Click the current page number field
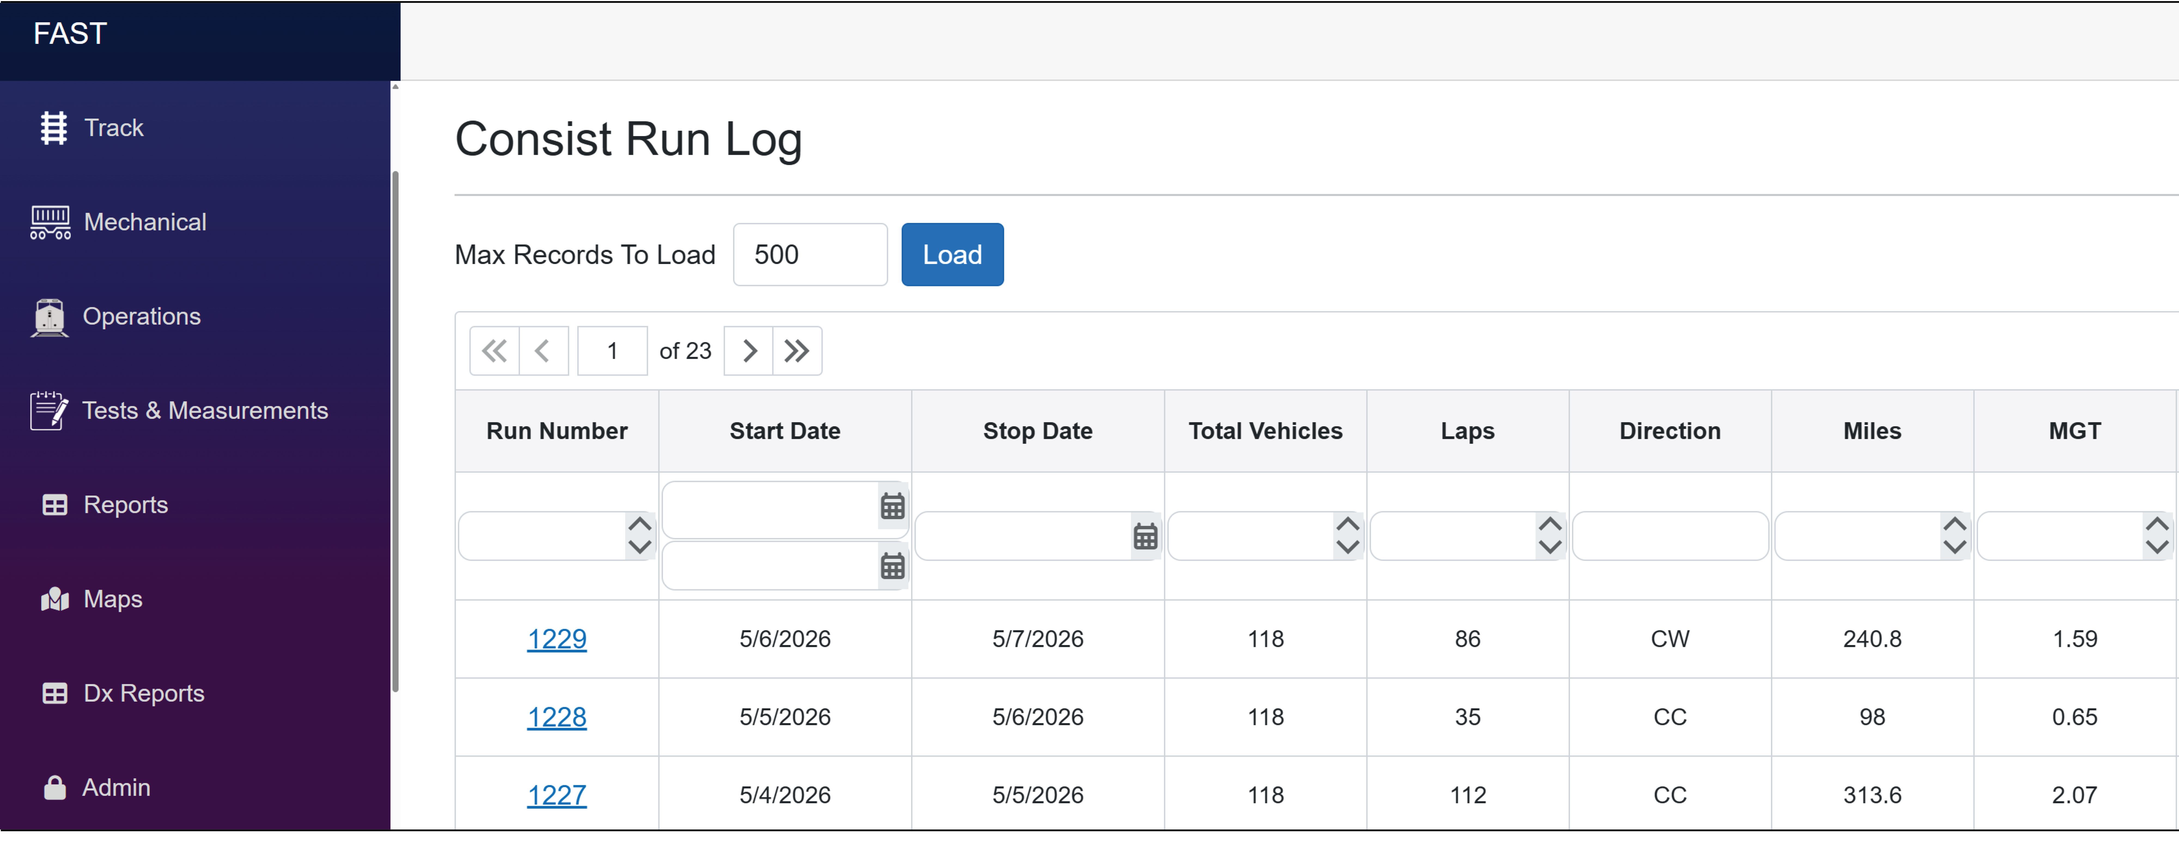The width and height of the screenshot is (2179, 841). pos(612,351)
